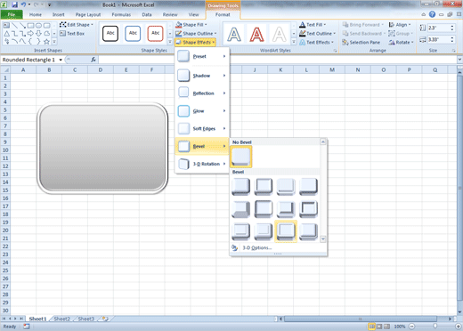Open the Page Layout ribbon tab
Screen dimensions: 463x331
pos(88,14)
